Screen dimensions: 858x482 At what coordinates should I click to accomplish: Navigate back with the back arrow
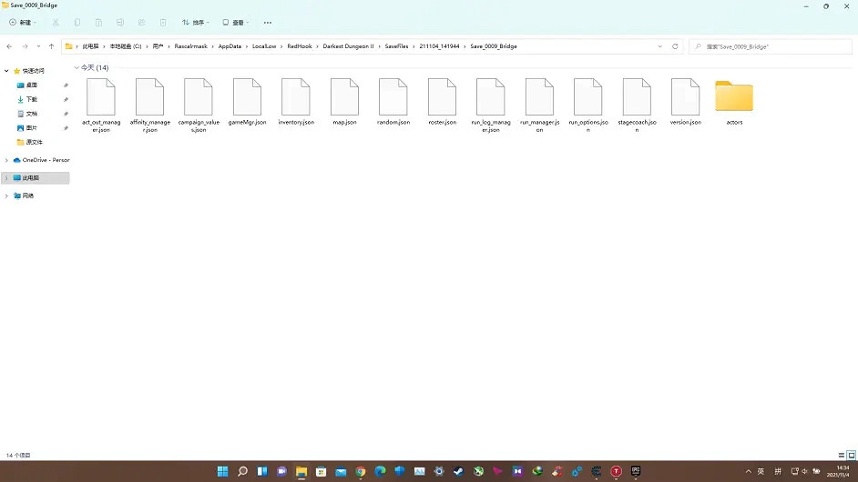tap(9, 46)
